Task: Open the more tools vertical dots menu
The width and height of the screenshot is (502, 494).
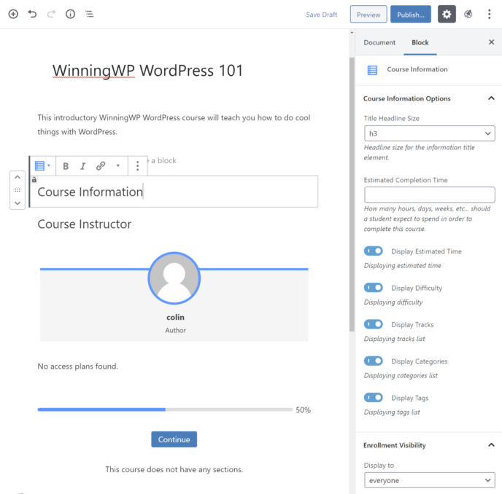Action: [489, 14]
